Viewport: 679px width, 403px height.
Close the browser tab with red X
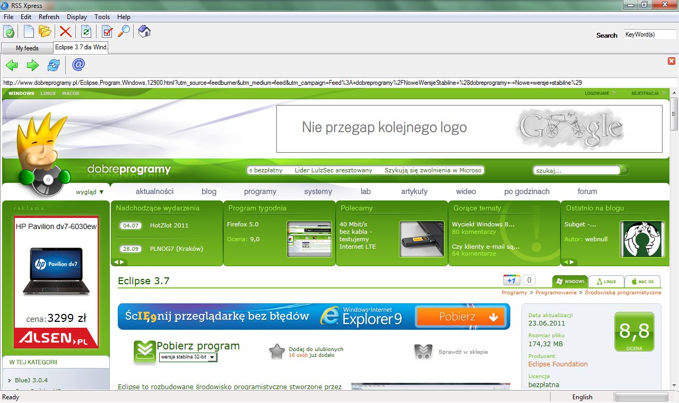(x=672, y=61)
